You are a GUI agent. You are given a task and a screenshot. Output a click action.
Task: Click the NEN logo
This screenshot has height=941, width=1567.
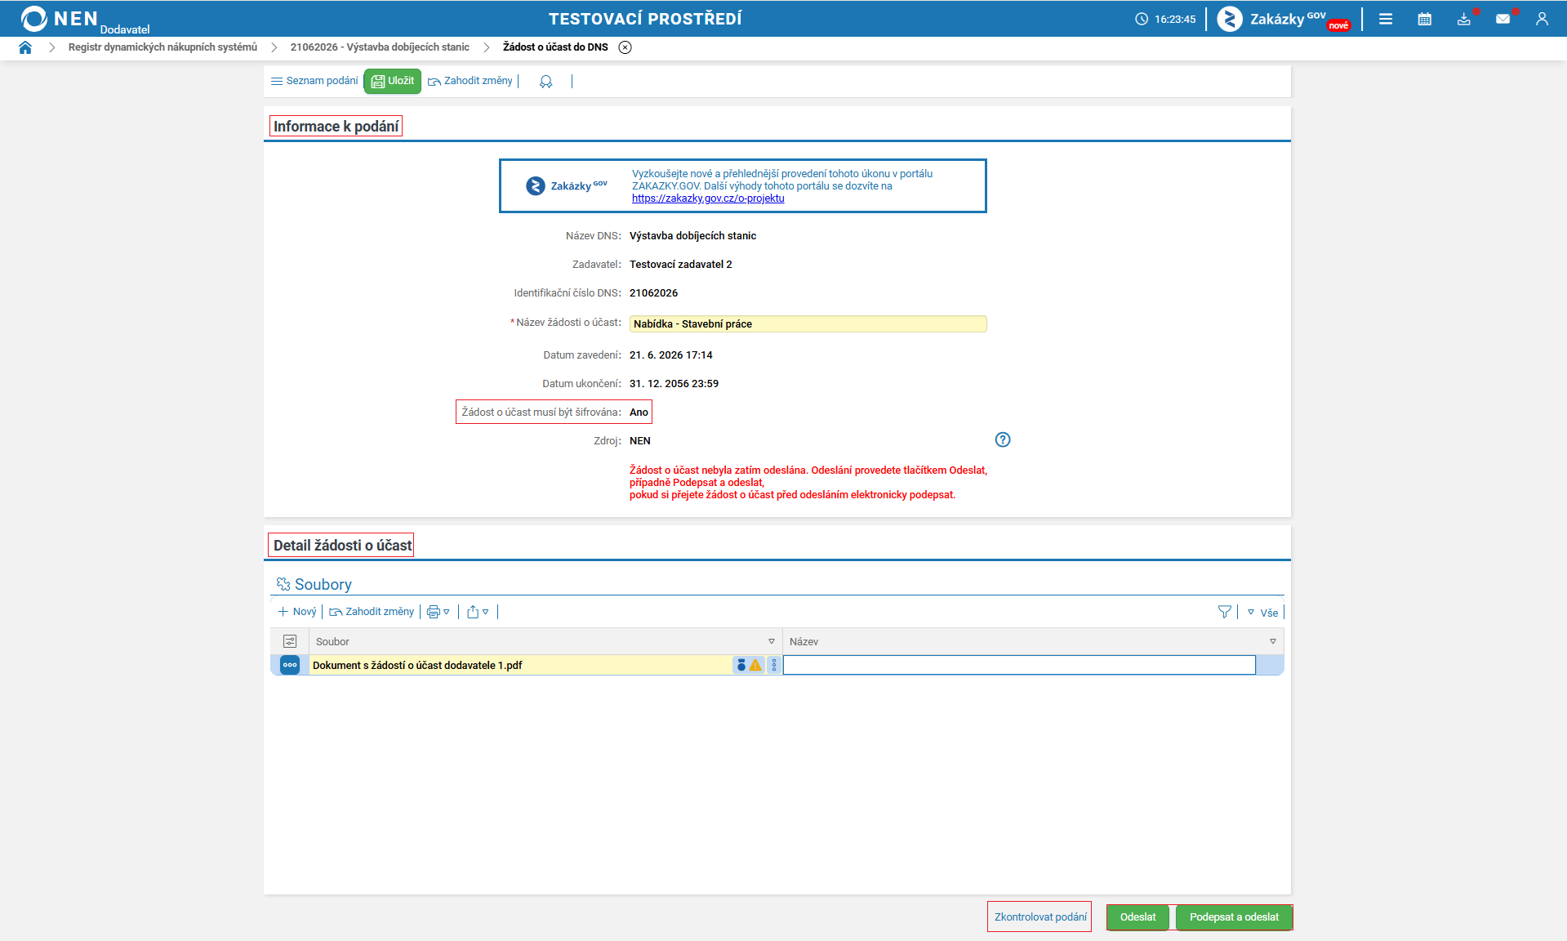pos(60,19)
